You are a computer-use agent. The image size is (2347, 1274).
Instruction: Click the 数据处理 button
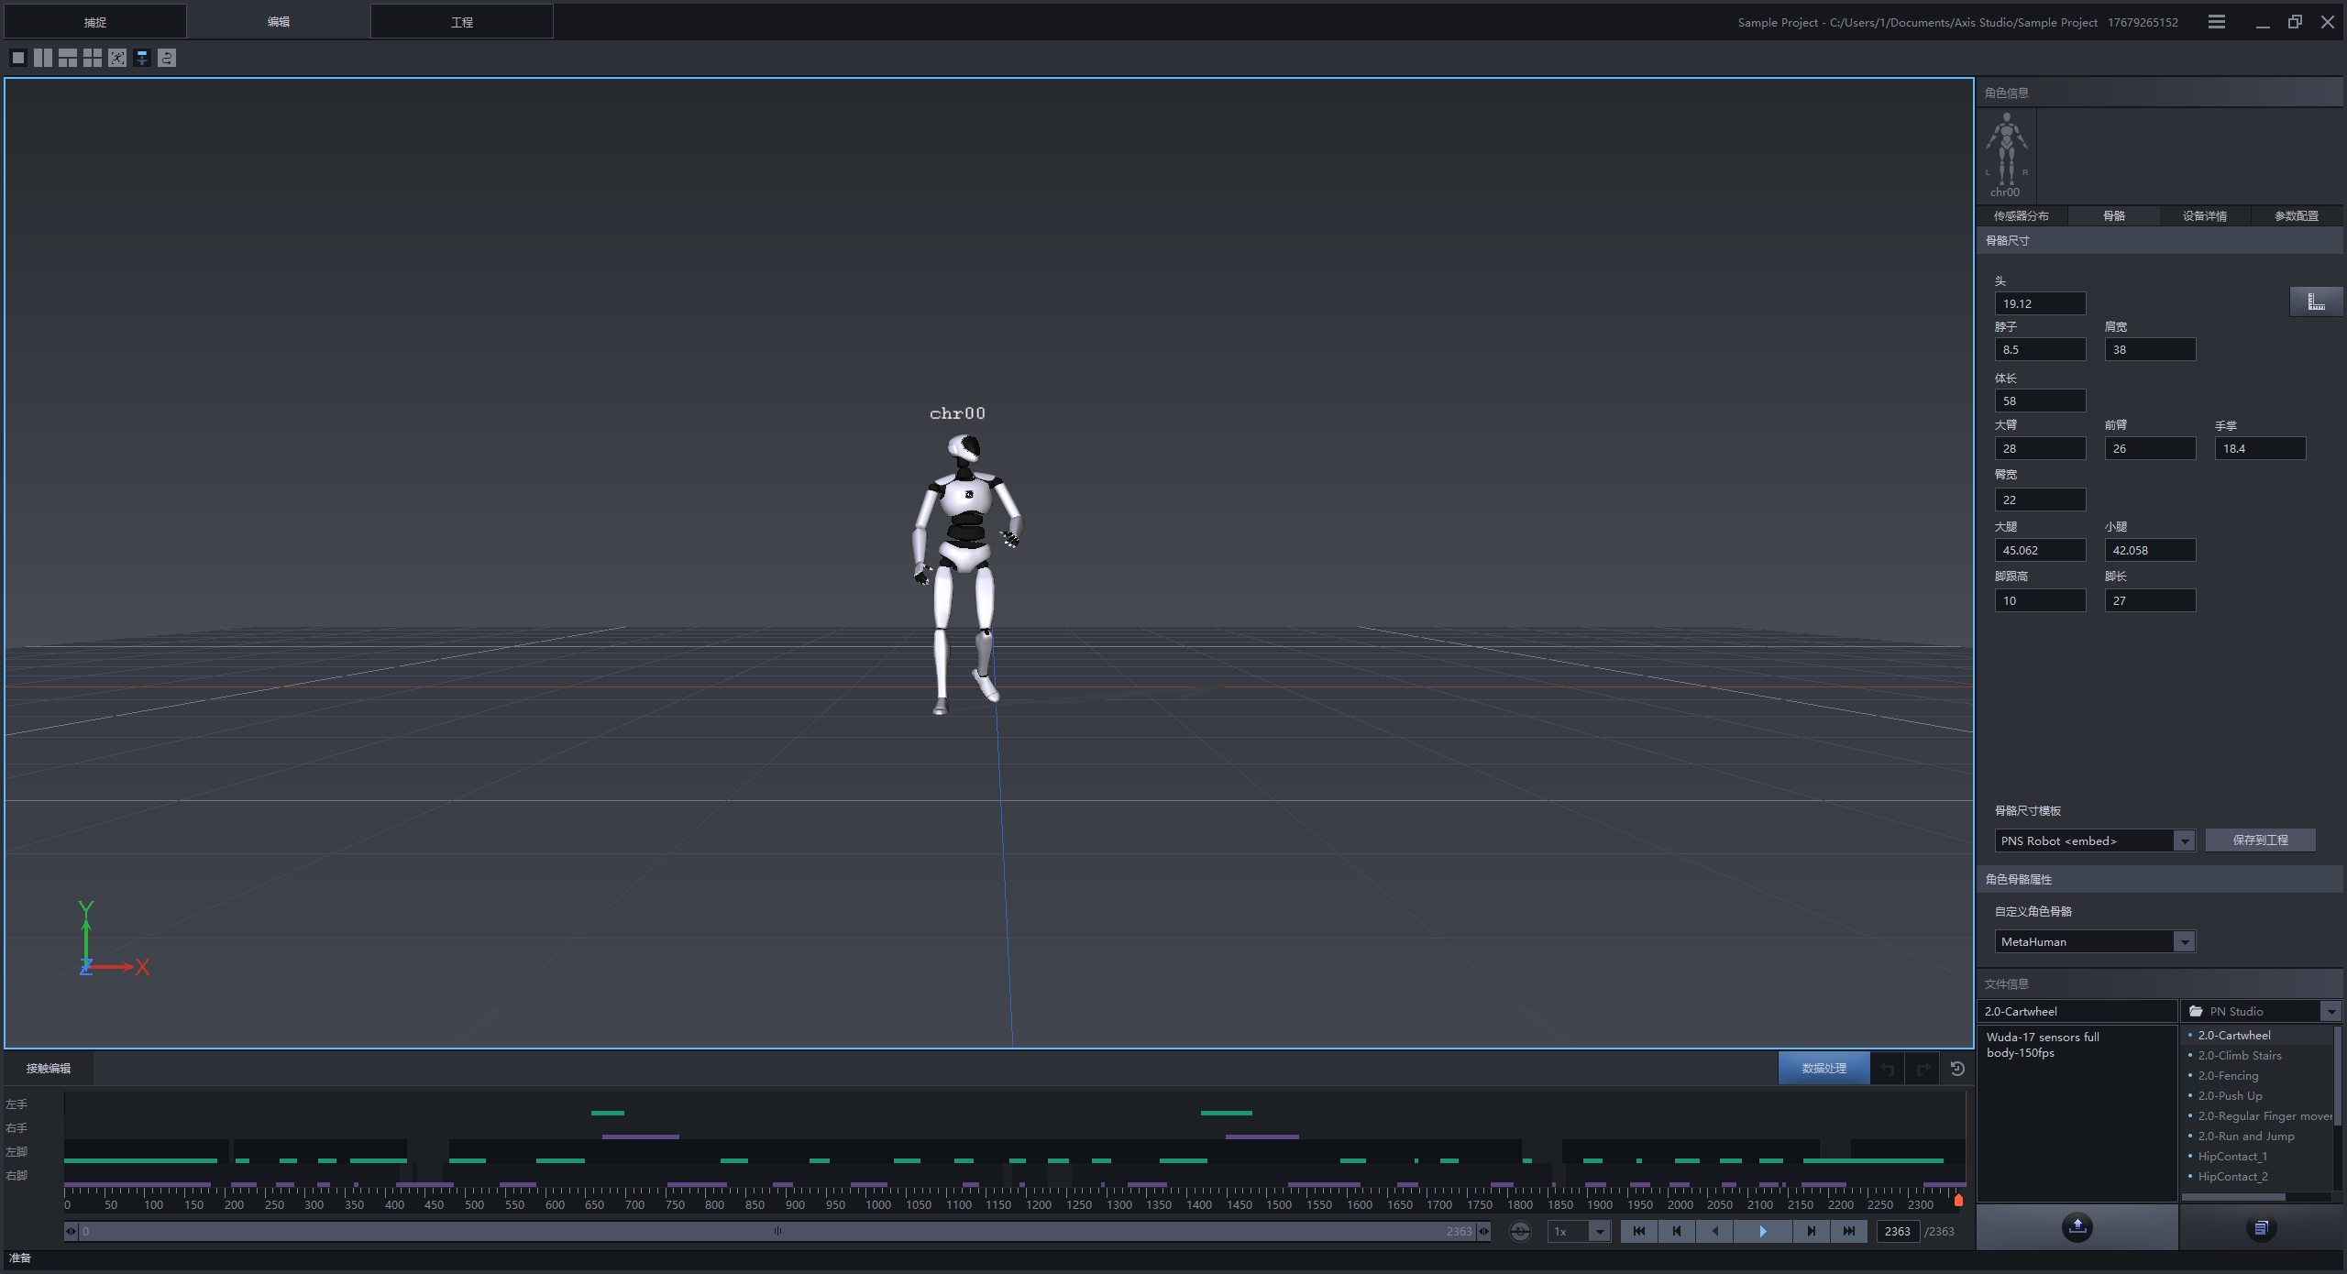click(1824, 1069)
